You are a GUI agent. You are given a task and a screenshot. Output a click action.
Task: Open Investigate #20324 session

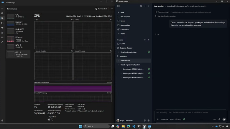(x=133, y=77)
